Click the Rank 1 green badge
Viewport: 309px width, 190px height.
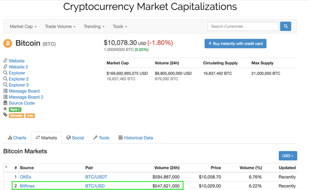pos(15,109)
